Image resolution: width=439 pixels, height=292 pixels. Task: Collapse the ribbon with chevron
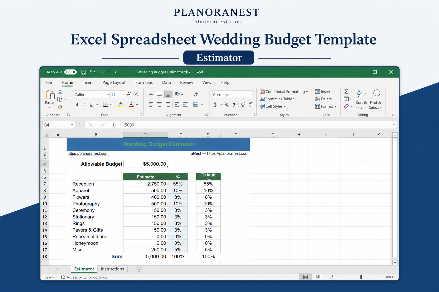tap(394, 115)
